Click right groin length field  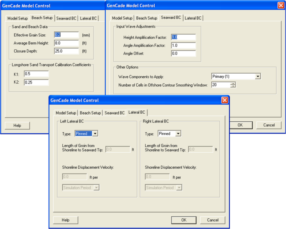click(x=201, y=149)
